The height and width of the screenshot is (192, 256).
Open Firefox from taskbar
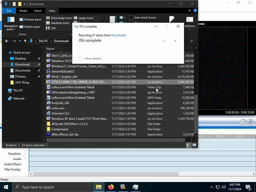coord(111,187)
